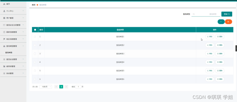Image resolution: width=237 pixels, height=102 pixels.
Task: Click the go-to page number input
Action: coord(78,87)
